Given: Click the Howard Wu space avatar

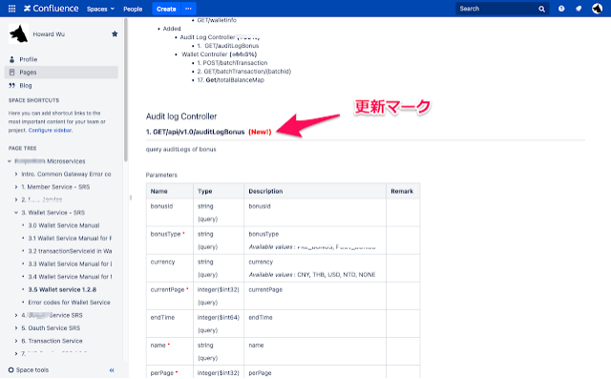Looking at the screenshot, I should 18,33.
